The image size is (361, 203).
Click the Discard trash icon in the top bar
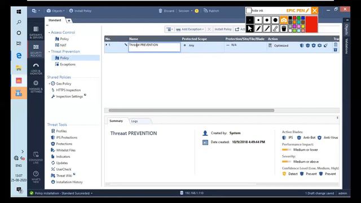point(160,11)
